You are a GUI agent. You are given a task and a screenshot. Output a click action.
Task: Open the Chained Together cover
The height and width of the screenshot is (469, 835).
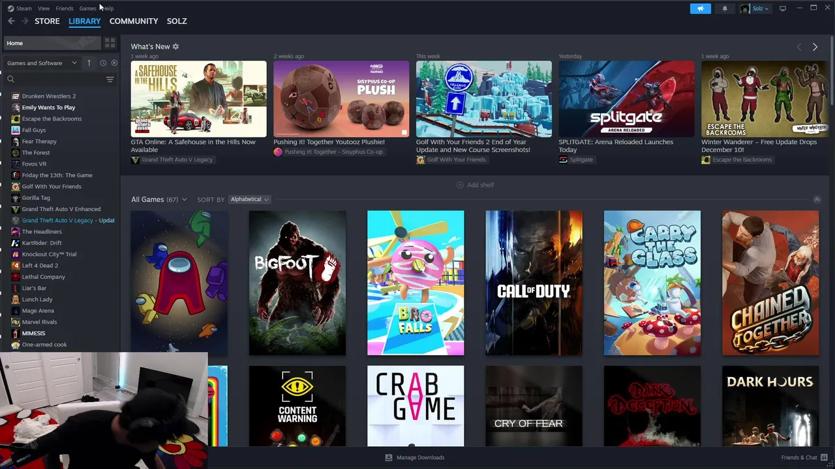tap(770, 283)
